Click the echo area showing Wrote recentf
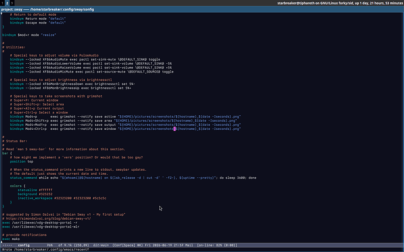 tap(45, 250)
